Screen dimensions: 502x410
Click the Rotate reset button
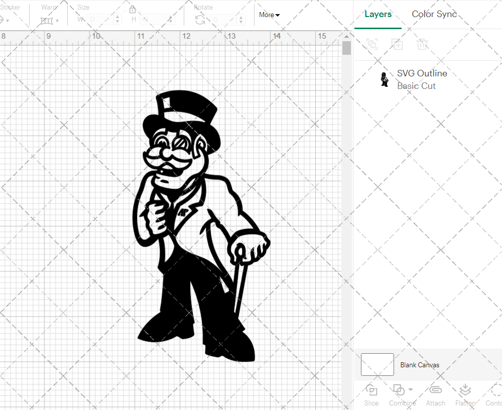[x=199, y=19]
